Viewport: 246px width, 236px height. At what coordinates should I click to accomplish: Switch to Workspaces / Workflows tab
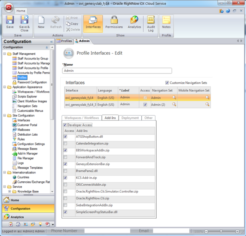coord(82,118)
